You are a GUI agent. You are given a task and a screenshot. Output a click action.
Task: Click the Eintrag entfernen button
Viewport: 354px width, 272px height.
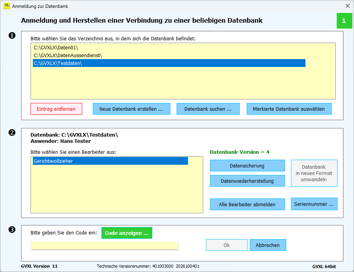56,109
